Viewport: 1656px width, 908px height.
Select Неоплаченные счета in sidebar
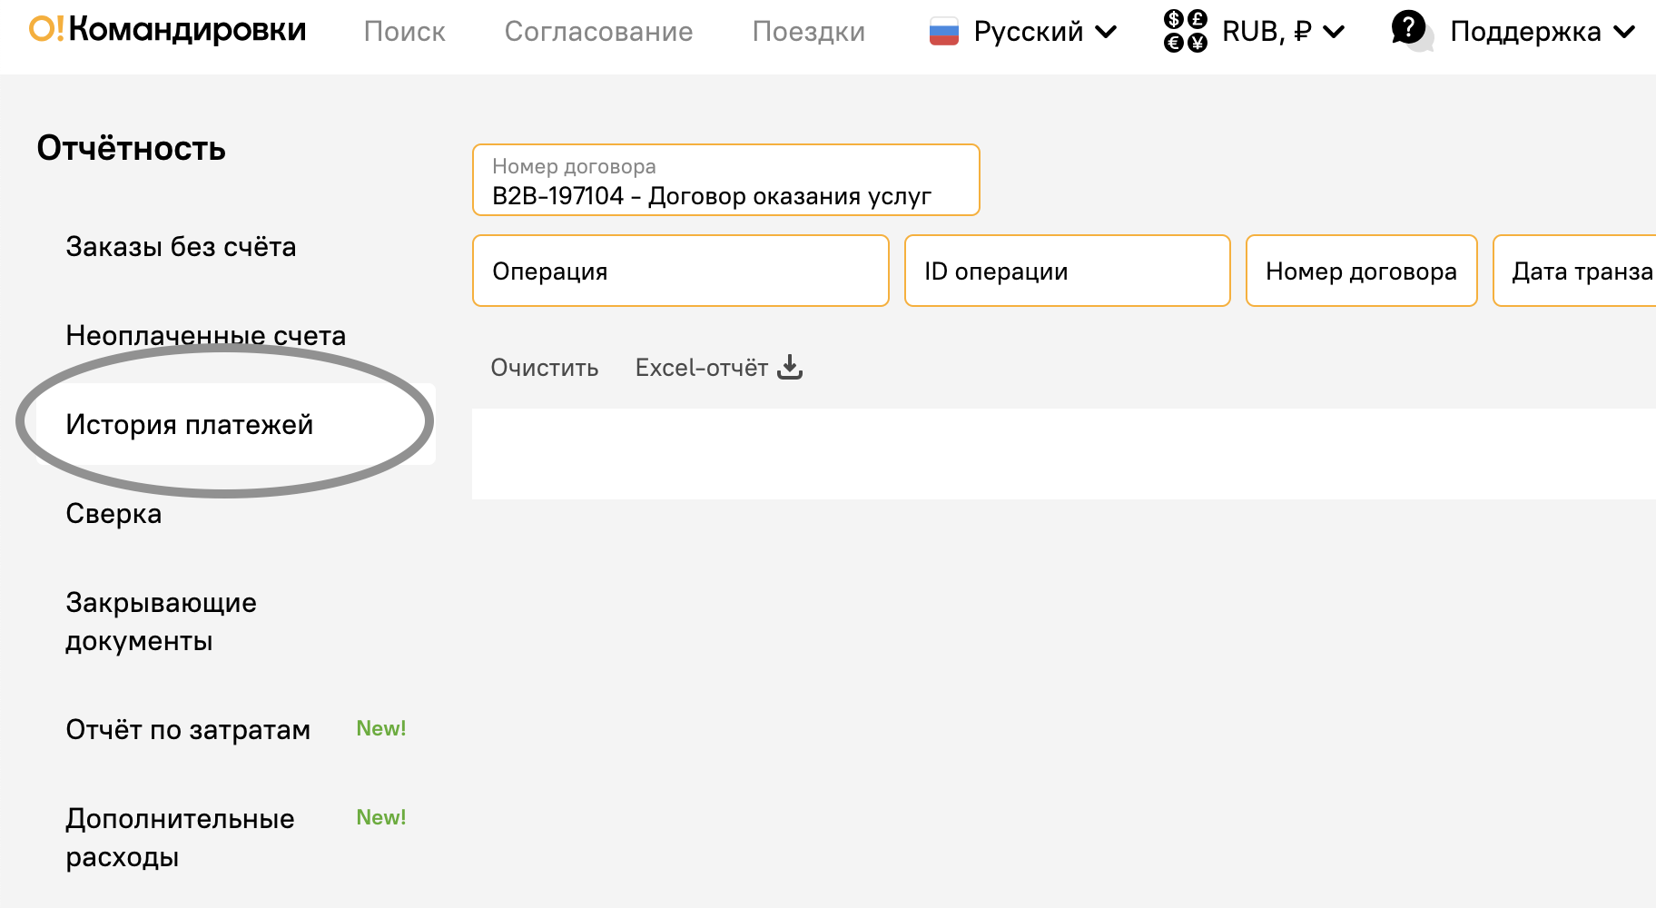coord(205,336)
